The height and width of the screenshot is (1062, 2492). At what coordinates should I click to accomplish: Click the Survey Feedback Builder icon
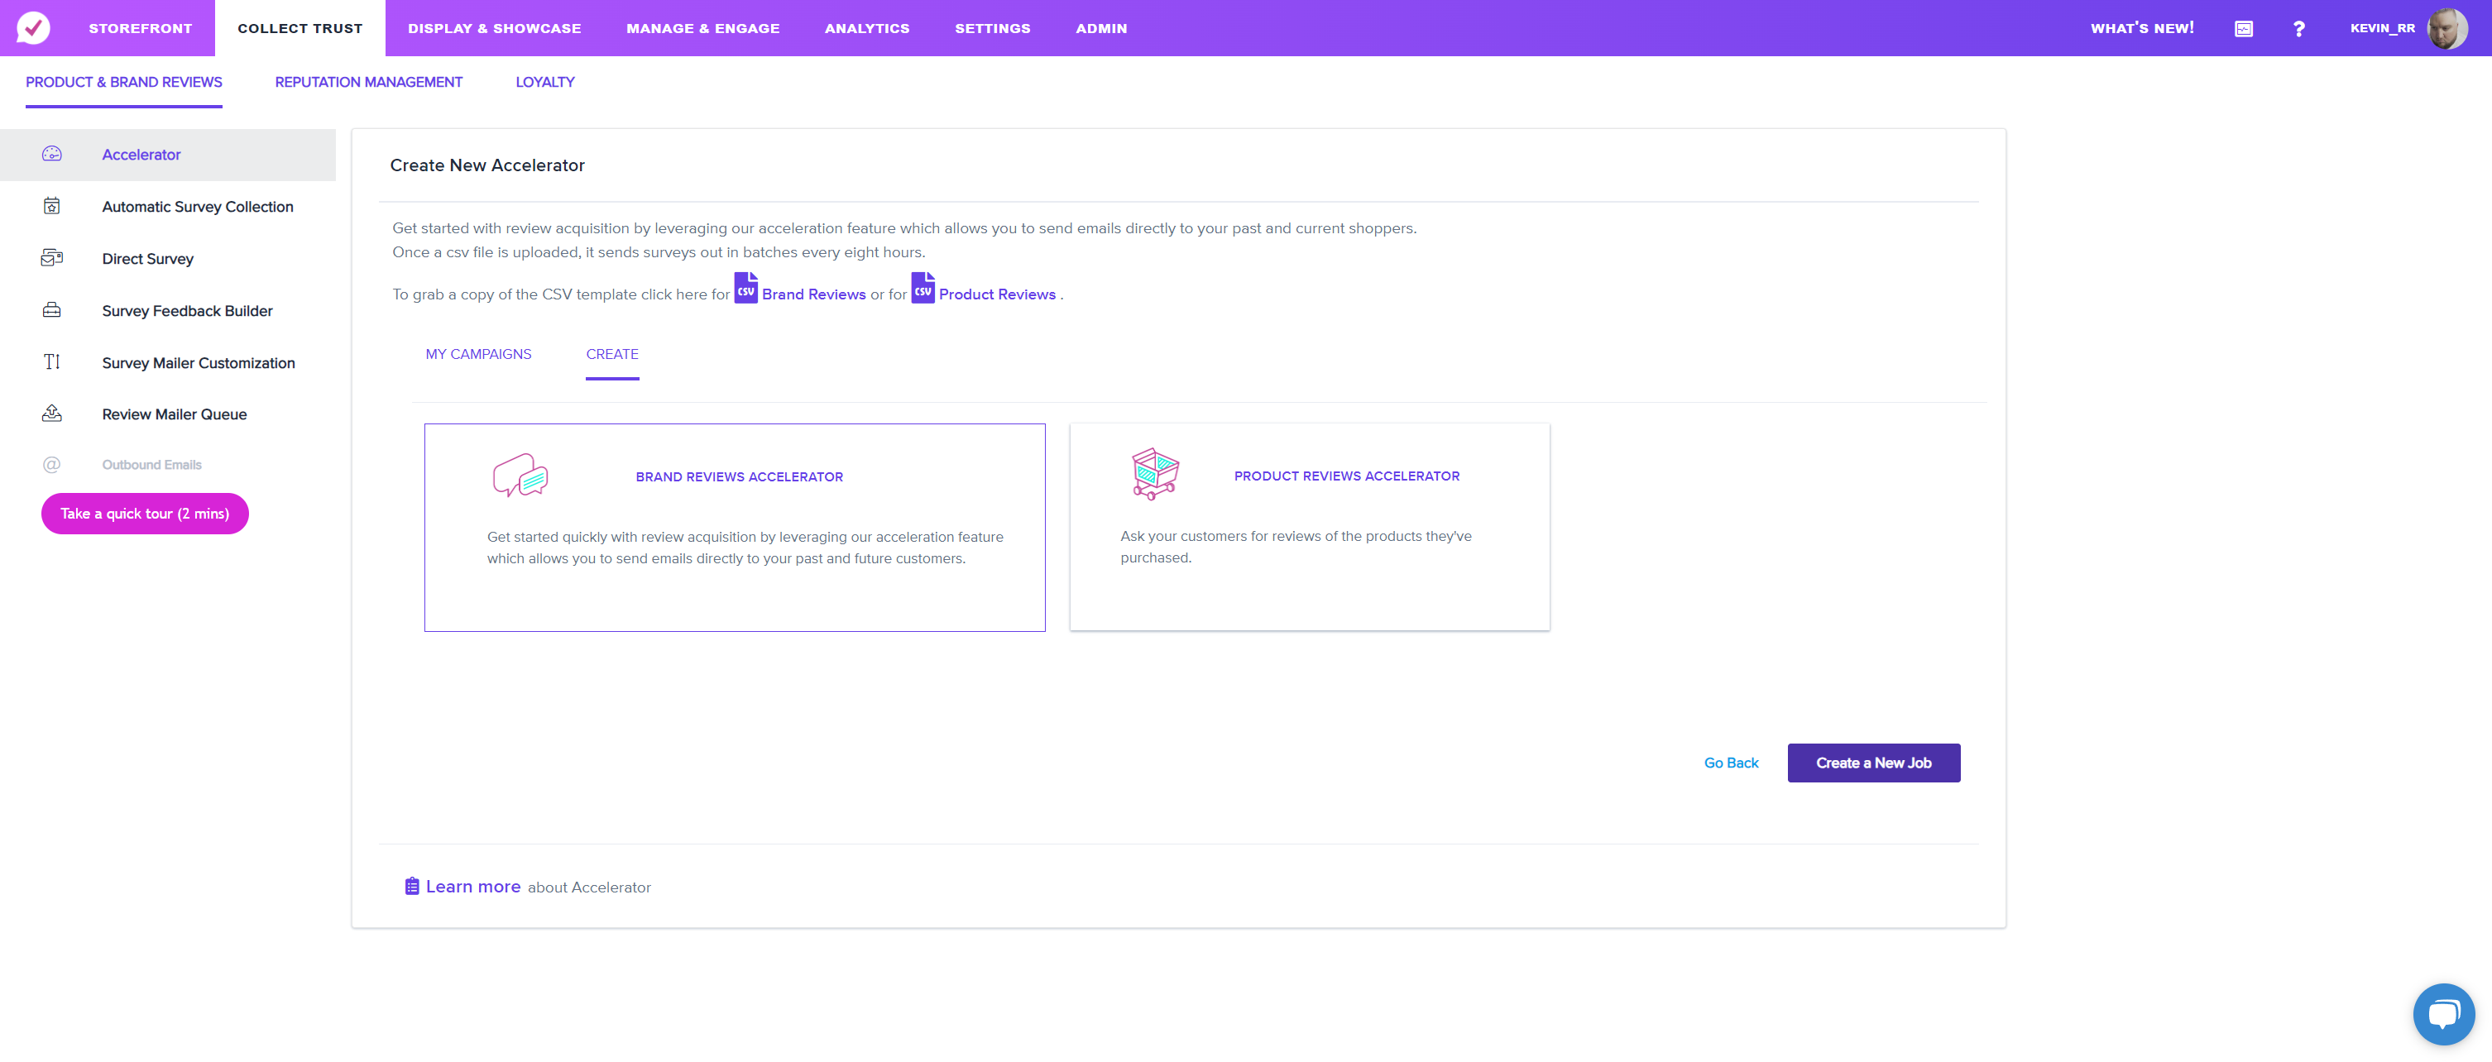click(52, 310)
